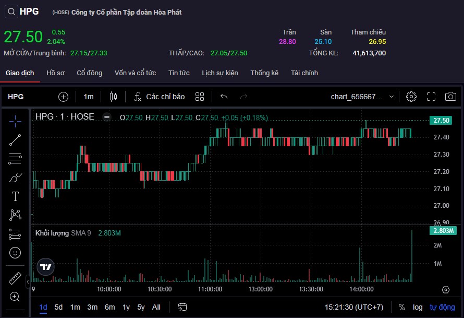Select the trend line drawing tool

coord(15,139)
